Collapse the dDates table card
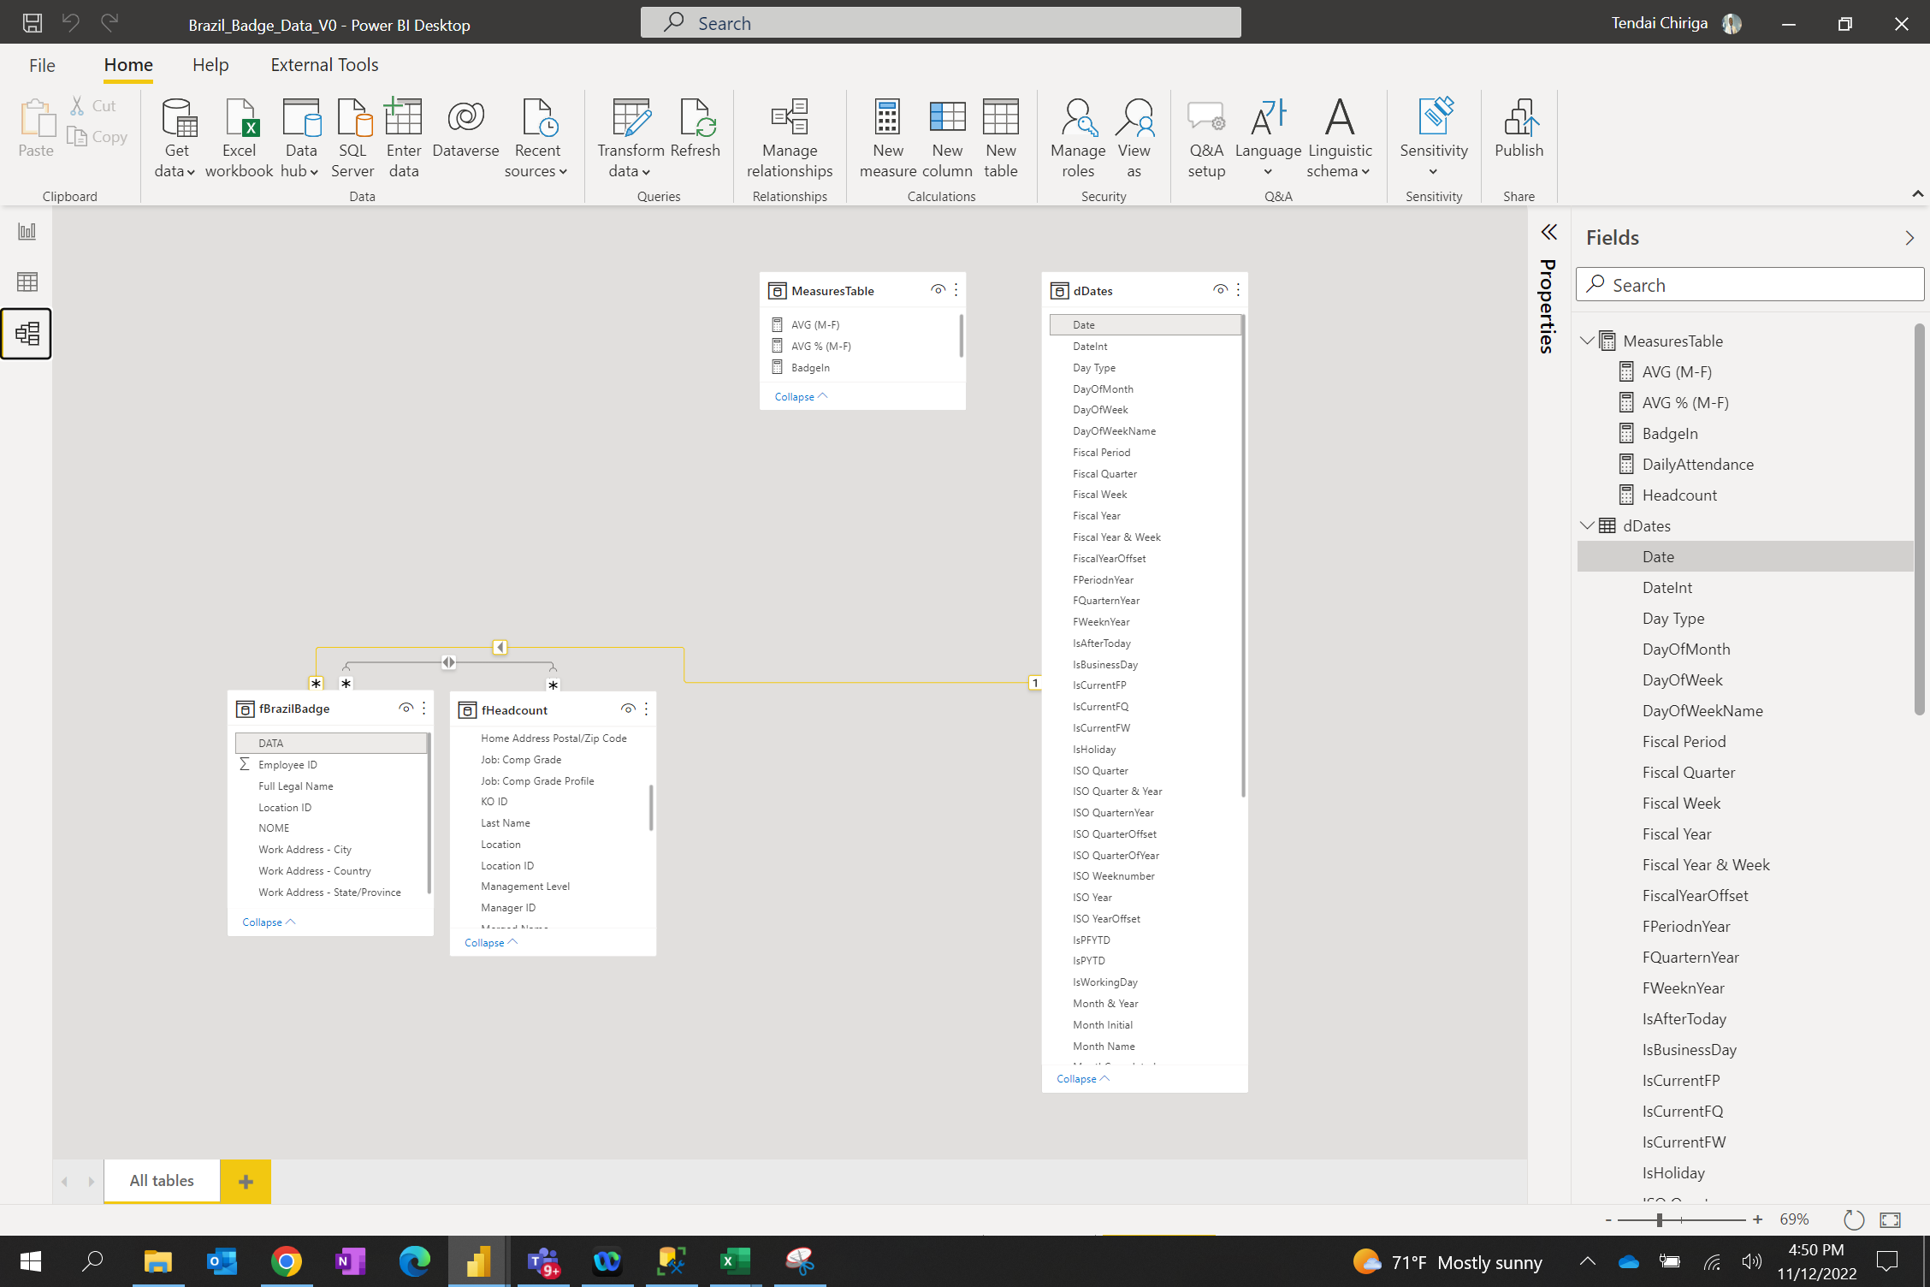Viewport: 1930px width, 1287px height. point(1082,1079)
